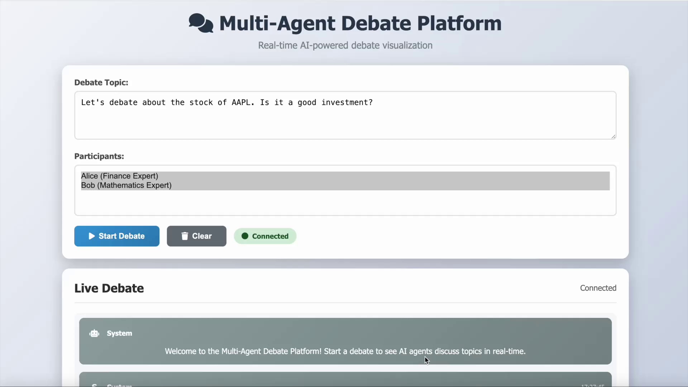Click the play icon in Start Debate
Screen dimensions: 688x387
[92, 236]
